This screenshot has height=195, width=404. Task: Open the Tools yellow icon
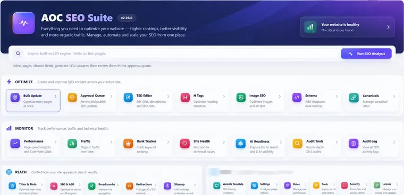pos(316,185)
